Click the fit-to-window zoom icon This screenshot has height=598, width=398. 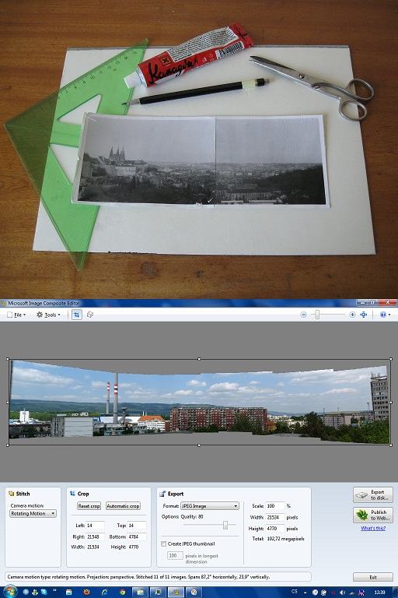coord(363,315)
